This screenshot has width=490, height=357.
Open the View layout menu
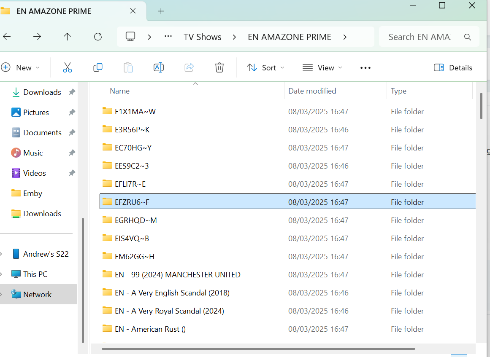tap(322, 68)
